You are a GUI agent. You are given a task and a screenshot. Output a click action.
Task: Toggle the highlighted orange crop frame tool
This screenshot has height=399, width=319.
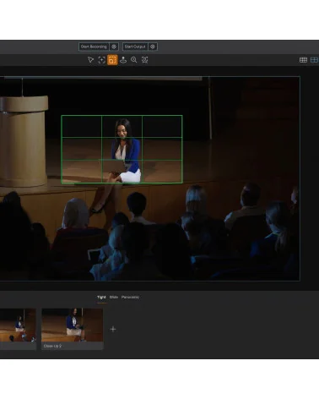tap(112, 60)
